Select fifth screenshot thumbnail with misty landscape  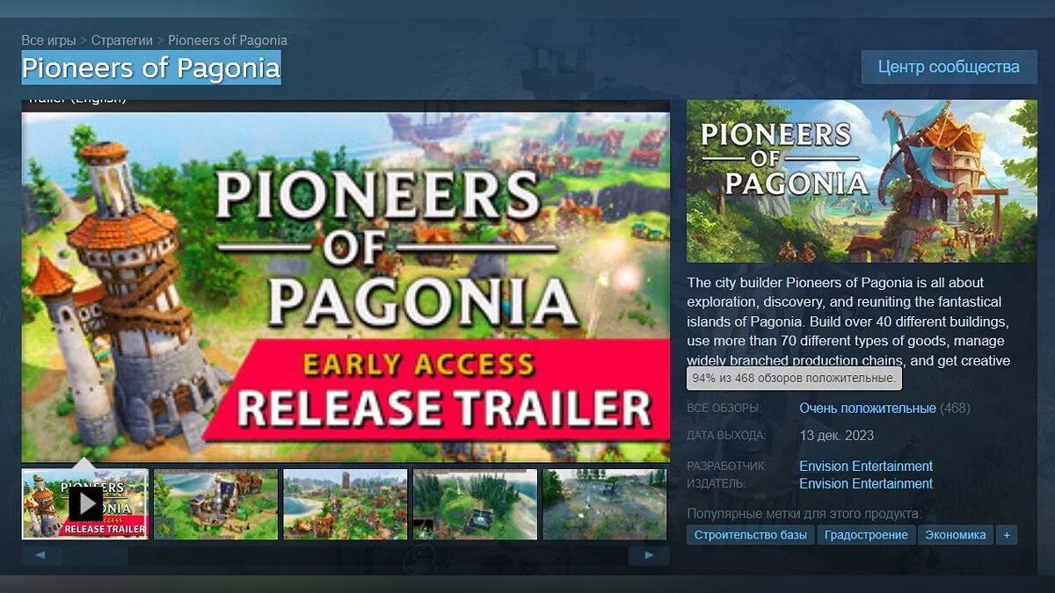pyautogui.click(x=605, y=504)
